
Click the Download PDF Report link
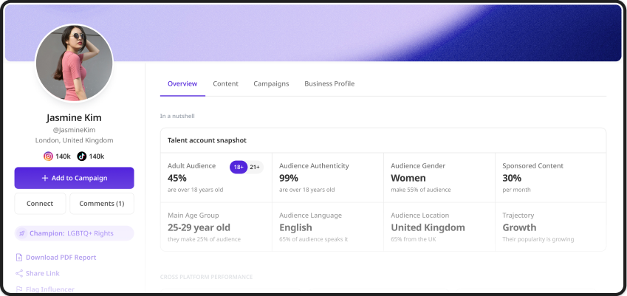(x=61, y=258)
